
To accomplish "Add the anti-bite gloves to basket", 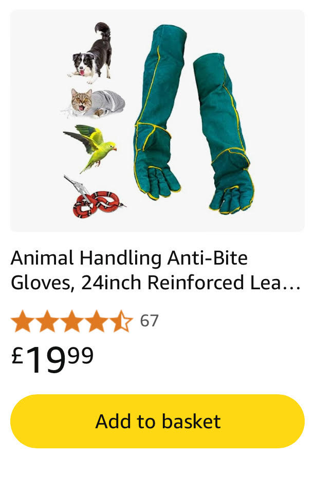I will [x=157, y=421].
